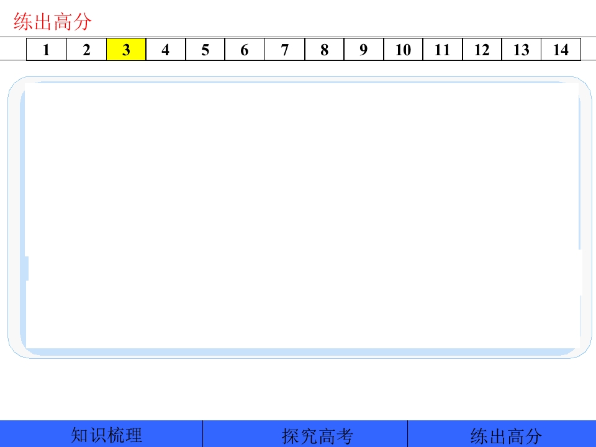596x447 pixels.
Task: Select question 12 cell
Action: coord(482,50)
